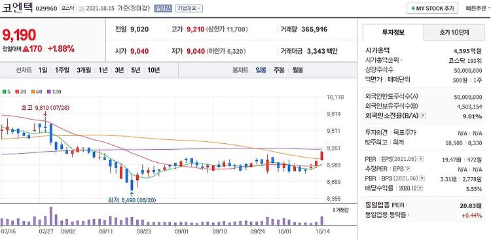Viewport: 491px width, 240px height.
Task: Click the arrow next to 동일업종 PER
Action: tap(407, 205)
